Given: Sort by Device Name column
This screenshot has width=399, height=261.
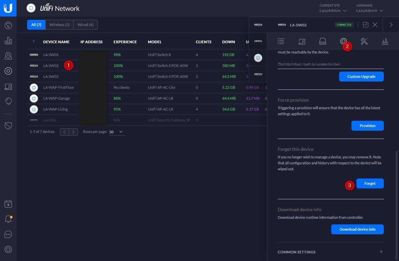Looking at the screenshot, I should point(56,42).
